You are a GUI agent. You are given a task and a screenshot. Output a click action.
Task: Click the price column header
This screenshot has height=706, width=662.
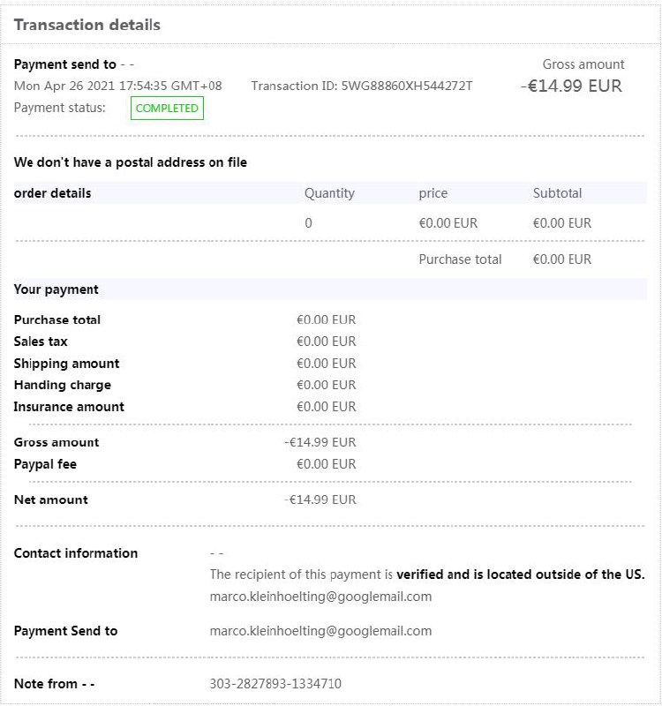[x=433, y=193]
